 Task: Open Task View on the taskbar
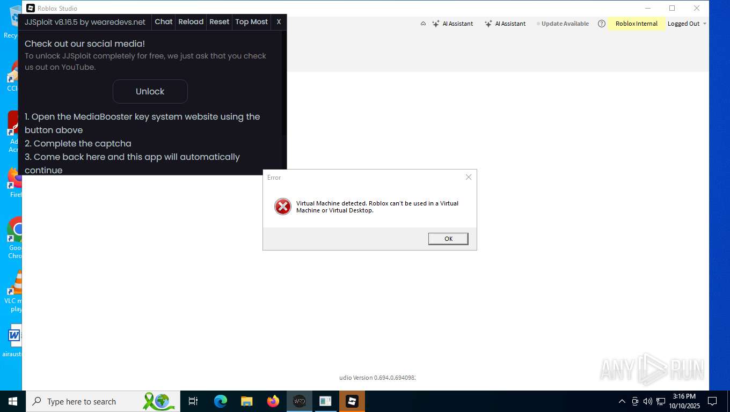click(x=193, y=401)
